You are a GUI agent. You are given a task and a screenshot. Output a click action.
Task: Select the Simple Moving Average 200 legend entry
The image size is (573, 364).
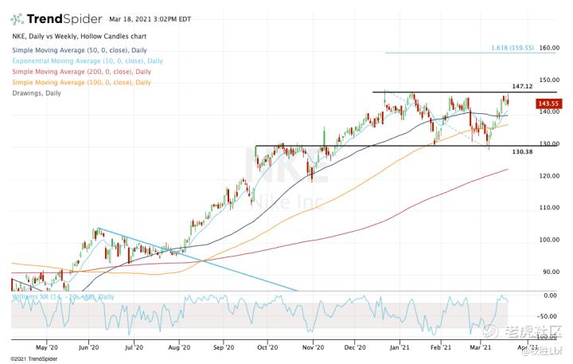tap(81, 72)
